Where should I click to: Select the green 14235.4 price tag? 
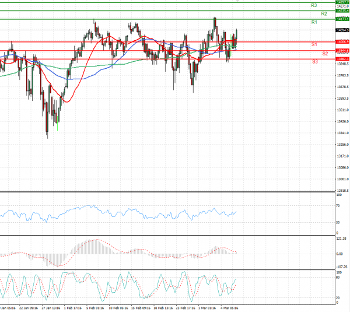pyautogui.click(x=342, y=10)
